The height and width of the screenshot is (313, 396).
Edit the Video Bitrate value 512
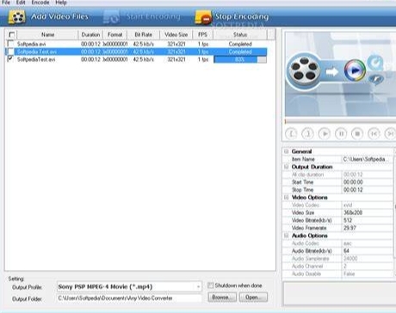[367, 220]
